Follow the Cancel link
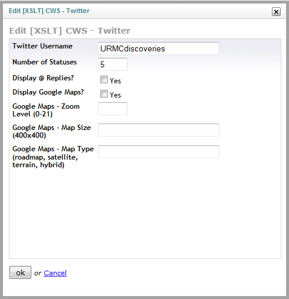The image size is (289, 299). click(x=55, y=273)
